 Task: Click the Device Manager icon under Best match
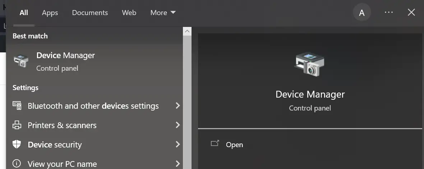pos(21,61)
